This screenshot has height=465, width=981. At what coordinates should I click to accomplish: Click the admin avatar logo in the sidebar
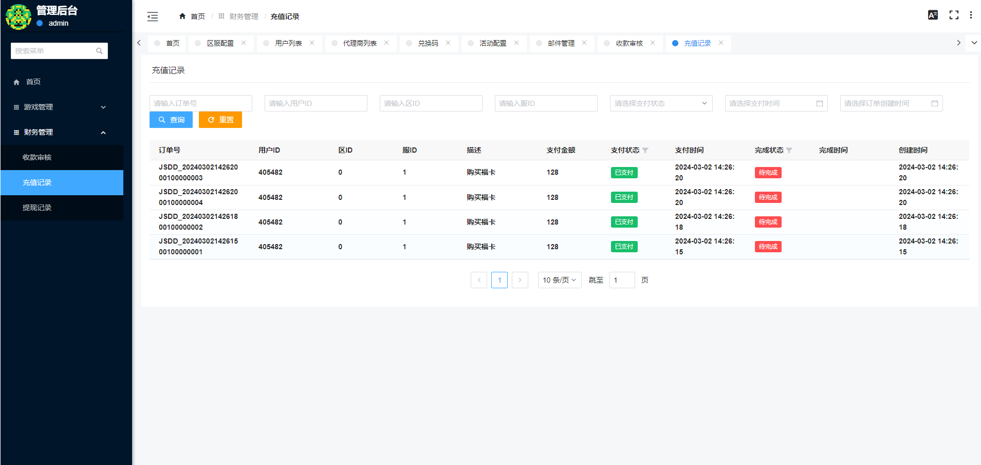[18, 16]
